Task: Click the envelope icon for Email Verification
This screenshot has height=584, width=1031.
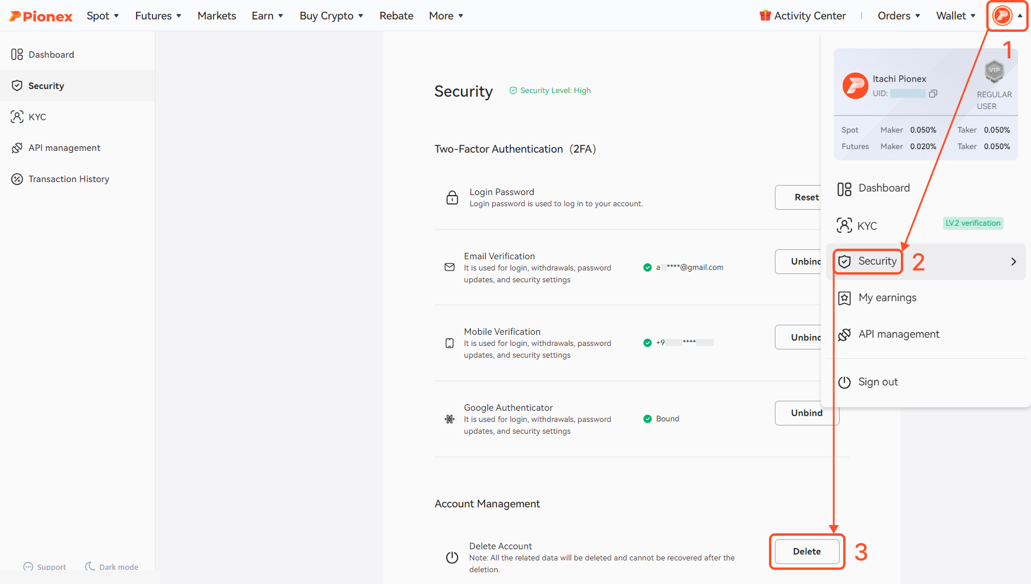Action: point(450,267)
